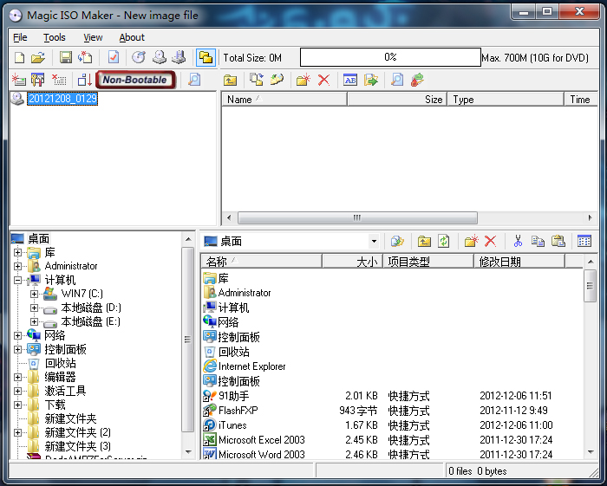The height and width of the screenshot is (486, 607).
Task: Expand the 控制面板 tree node
Action: tap(18, 349)
